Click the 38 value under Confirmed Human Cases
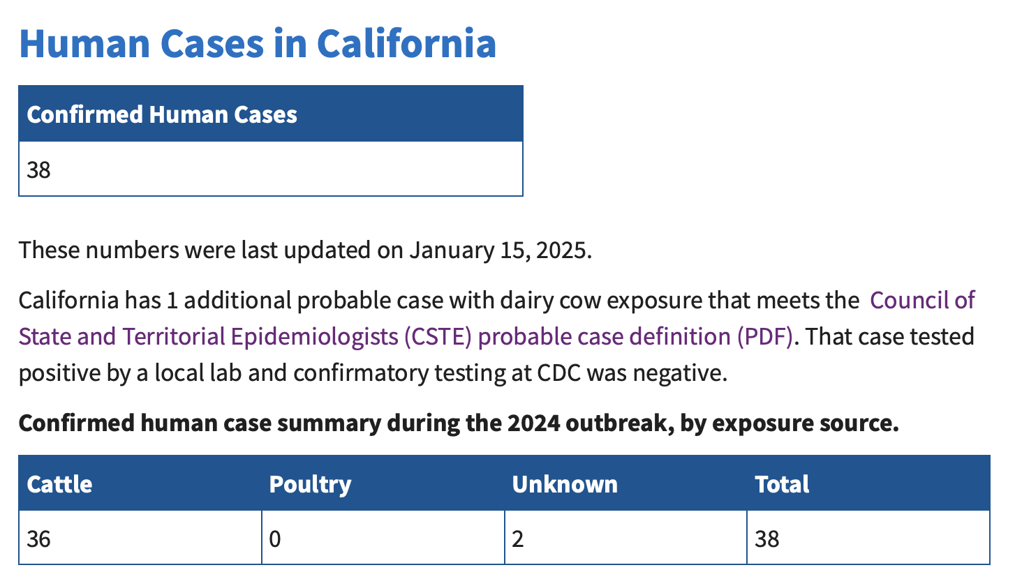 [x=271, y=170]
